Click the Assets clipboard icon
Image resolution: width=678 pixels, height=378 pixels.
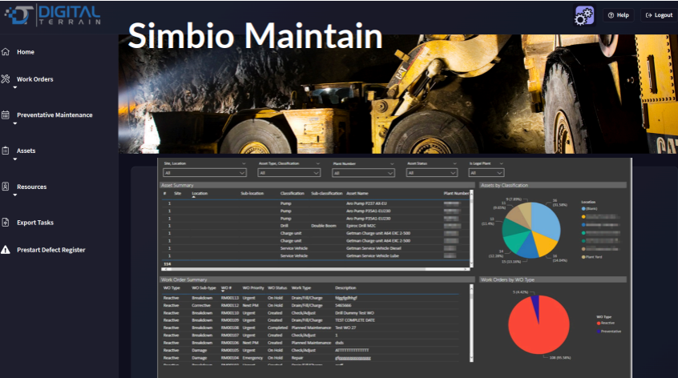pyautogui.click(x=6, y=151)
